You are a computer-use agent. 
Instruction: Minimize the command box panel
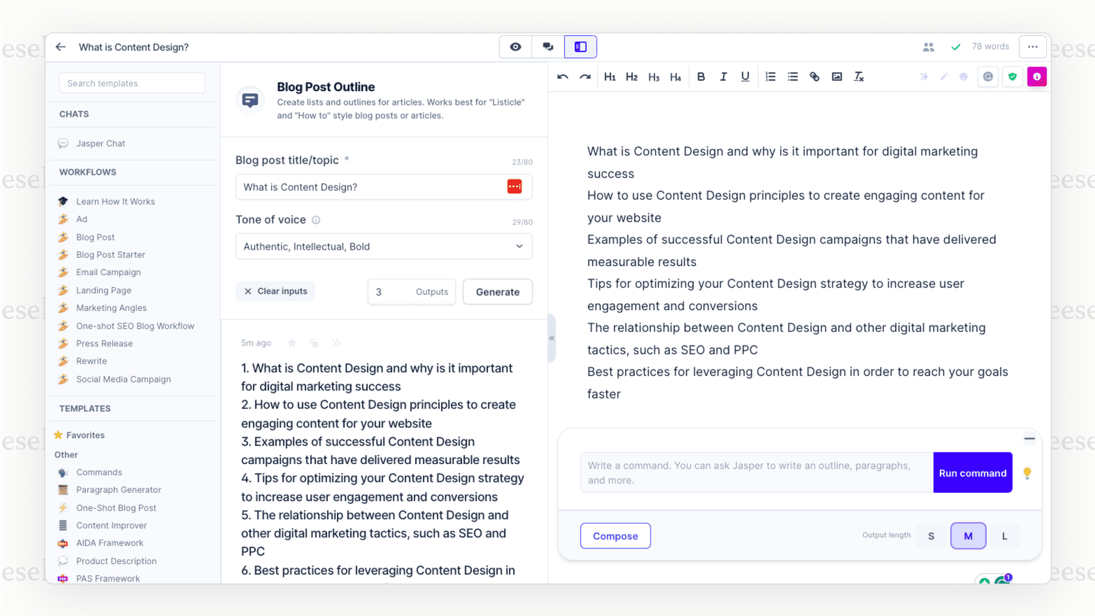pyautogui.click(x=1029, y=439)
